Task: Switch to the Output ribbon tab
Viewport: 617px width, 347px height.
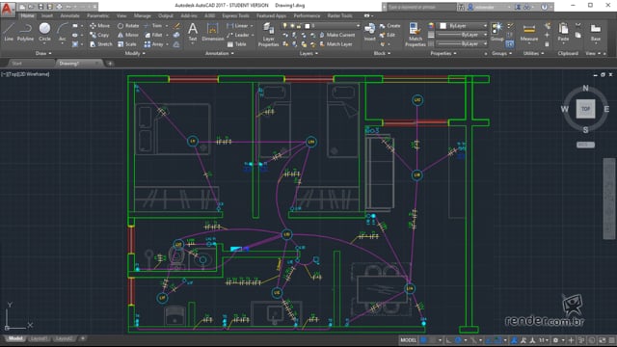Action: 166,15
